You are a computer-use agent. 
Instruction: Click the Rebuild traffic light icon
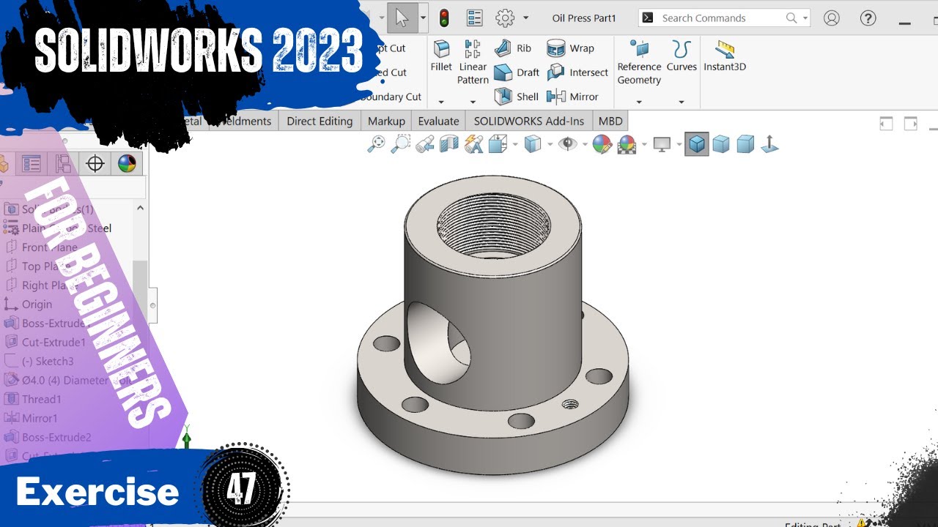coord(444,18)
